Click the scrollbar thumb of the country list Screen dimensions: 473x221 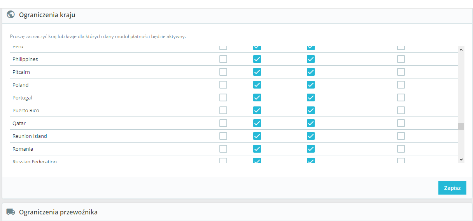[461, 126]
